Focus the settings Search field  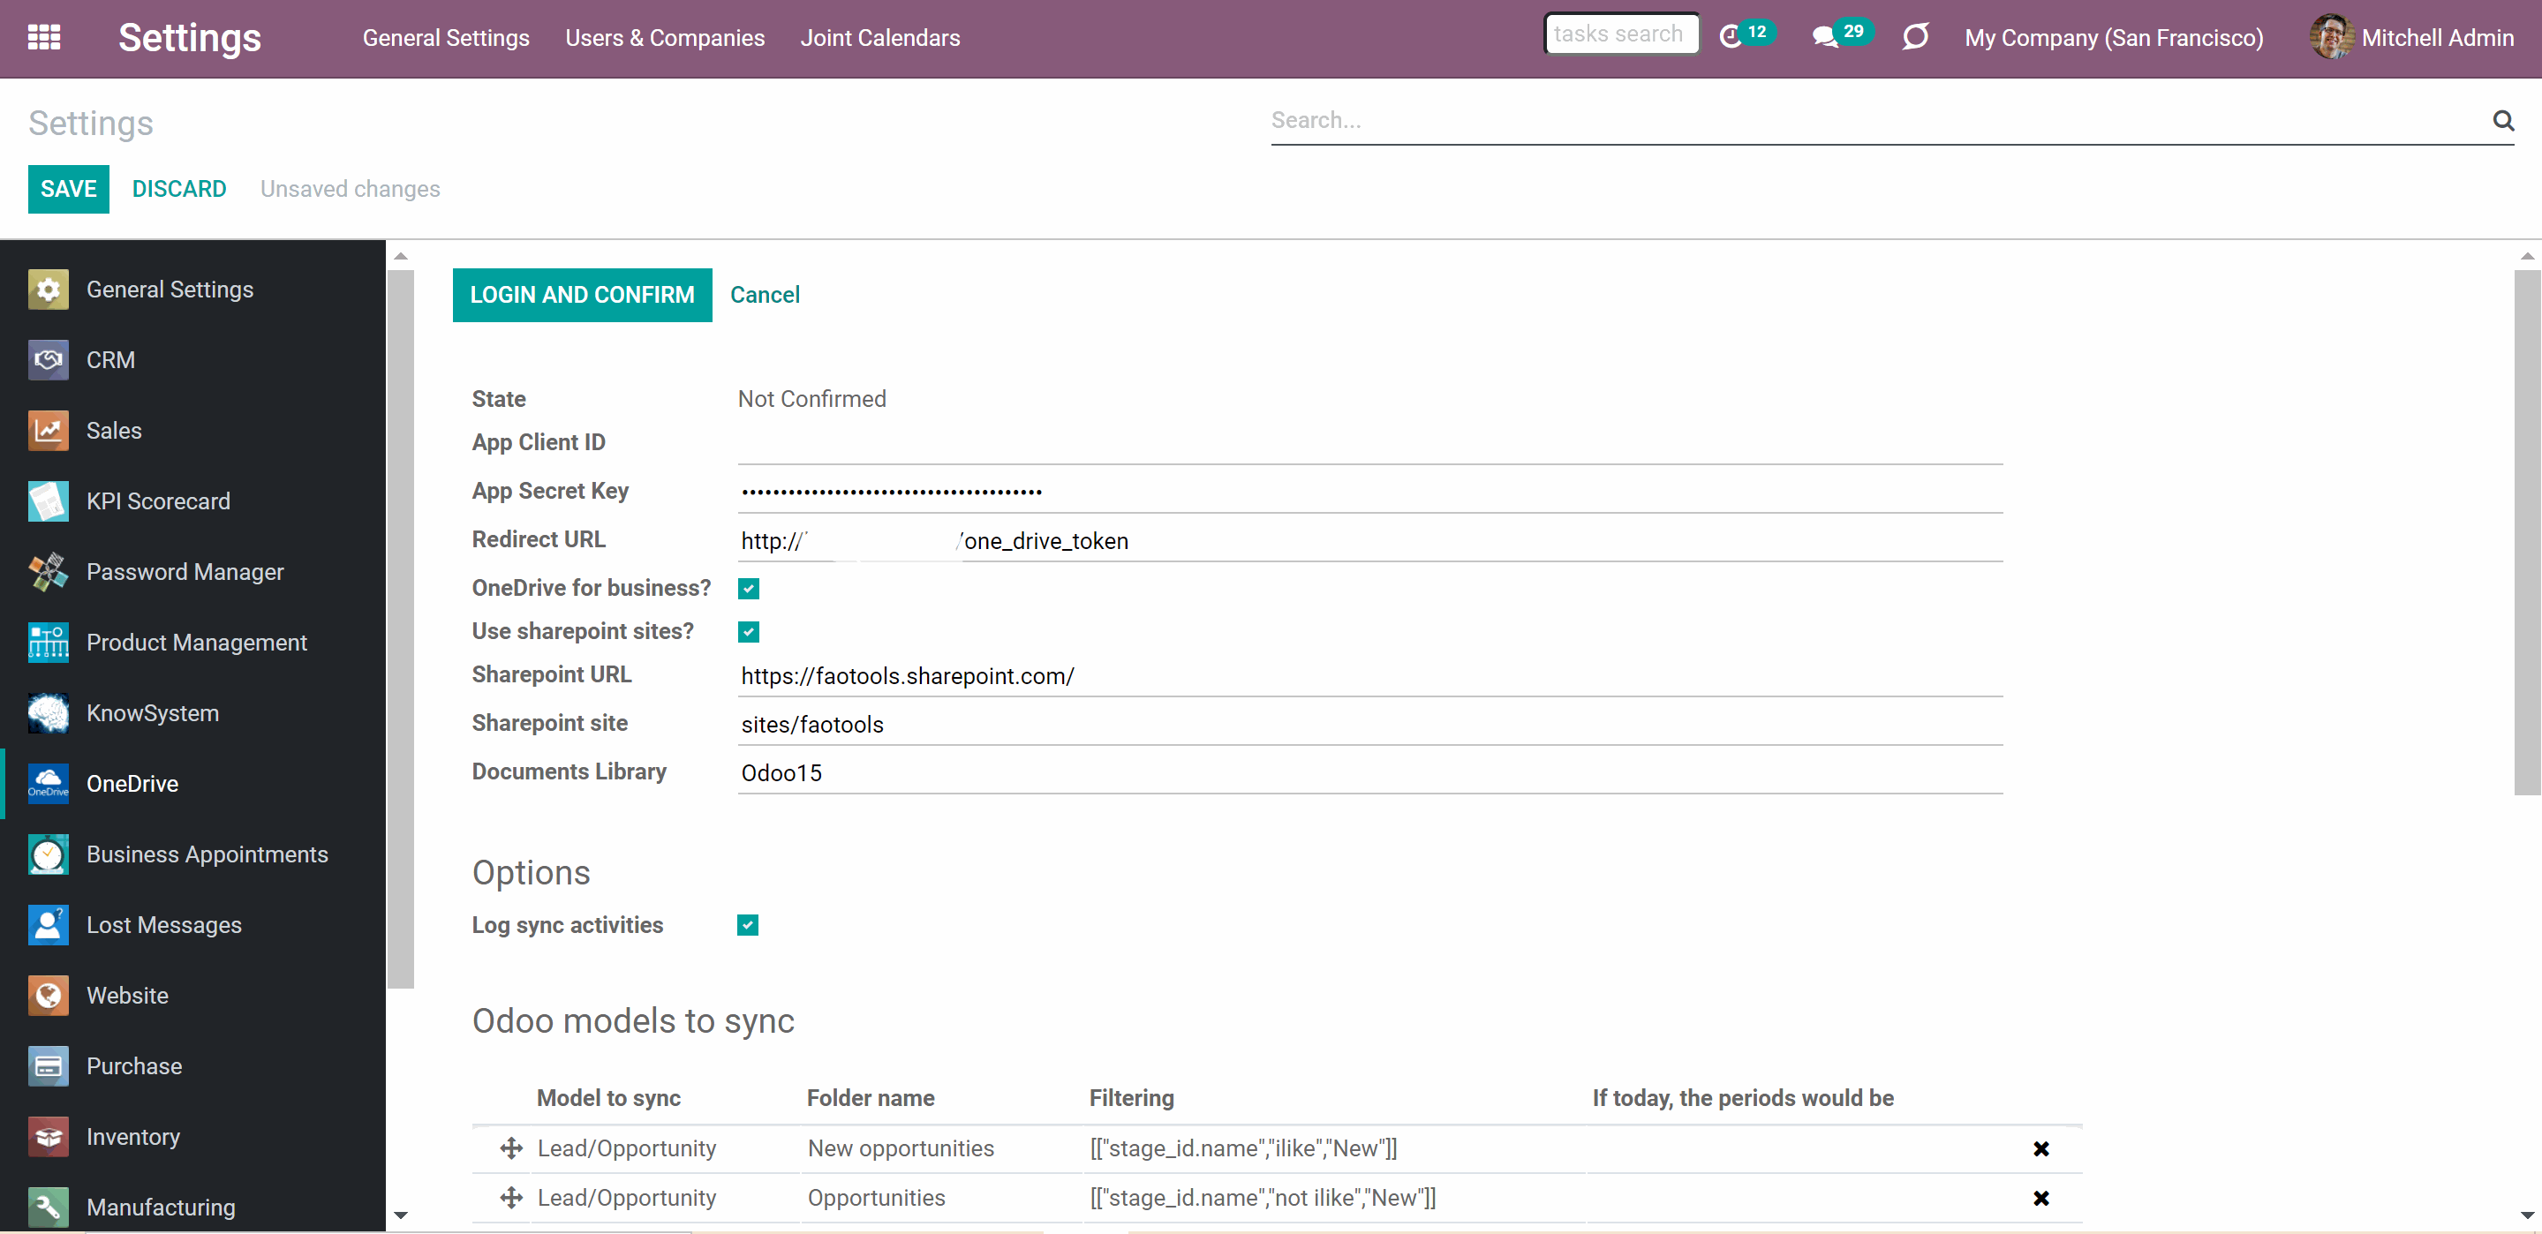point(1878,120)
